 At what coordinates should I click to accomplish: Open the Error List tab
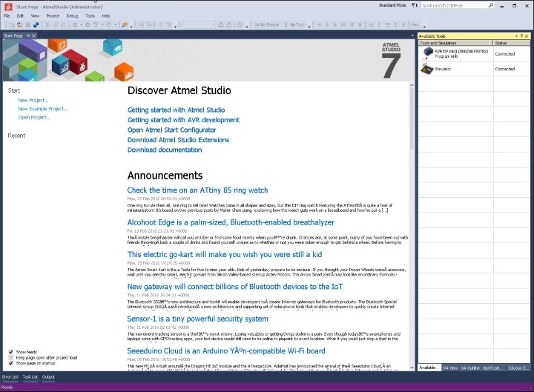10,377
